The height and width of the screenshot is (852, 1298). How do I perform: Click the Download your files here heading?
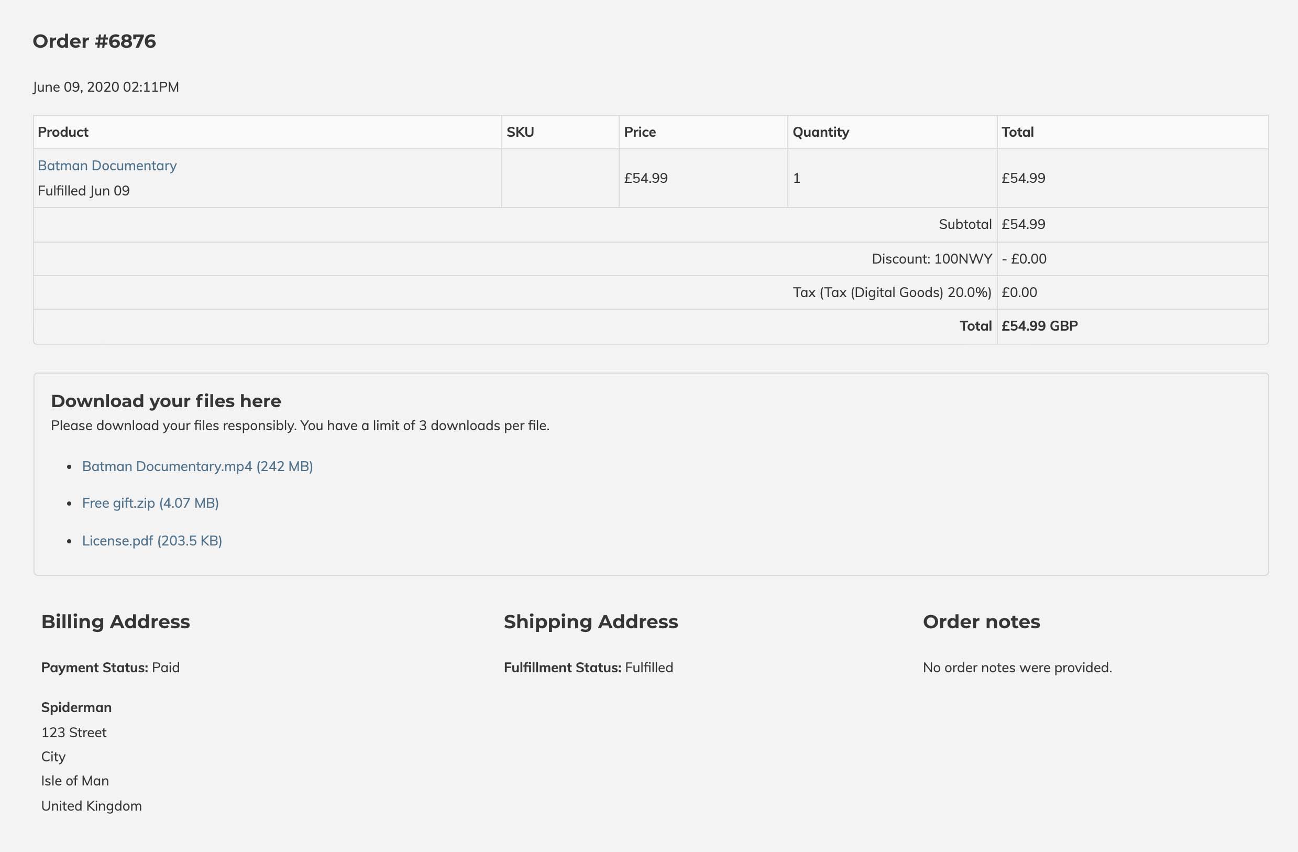click(166, 401)
